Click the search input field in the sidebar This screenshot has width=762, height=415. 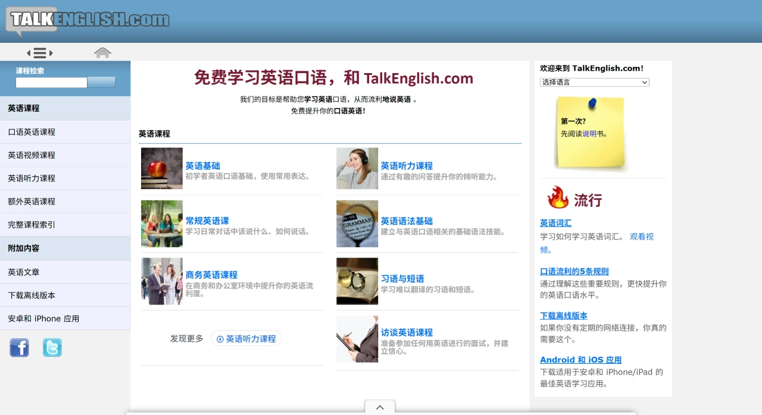tap(51, 83)
